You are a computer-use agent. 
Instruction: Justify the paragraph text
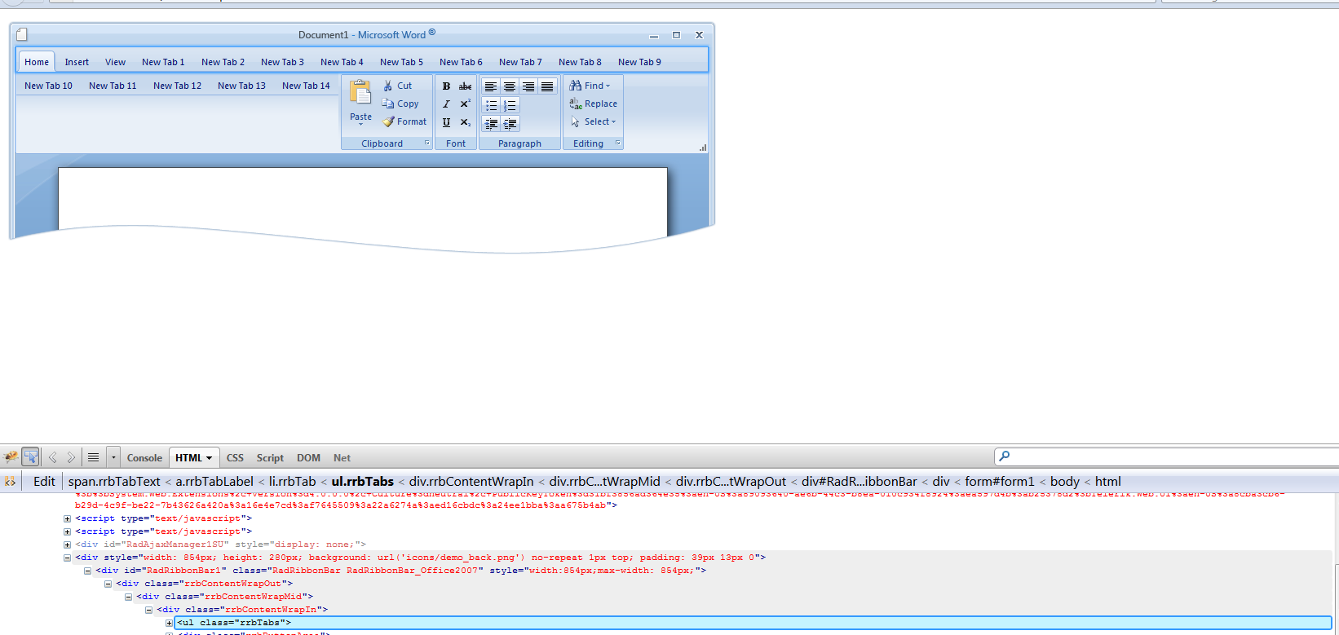(x=547, y=86)
